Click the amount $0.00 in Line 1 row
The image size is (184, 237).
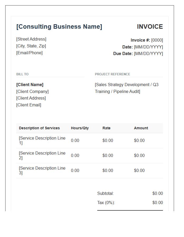tap(139, 140)
